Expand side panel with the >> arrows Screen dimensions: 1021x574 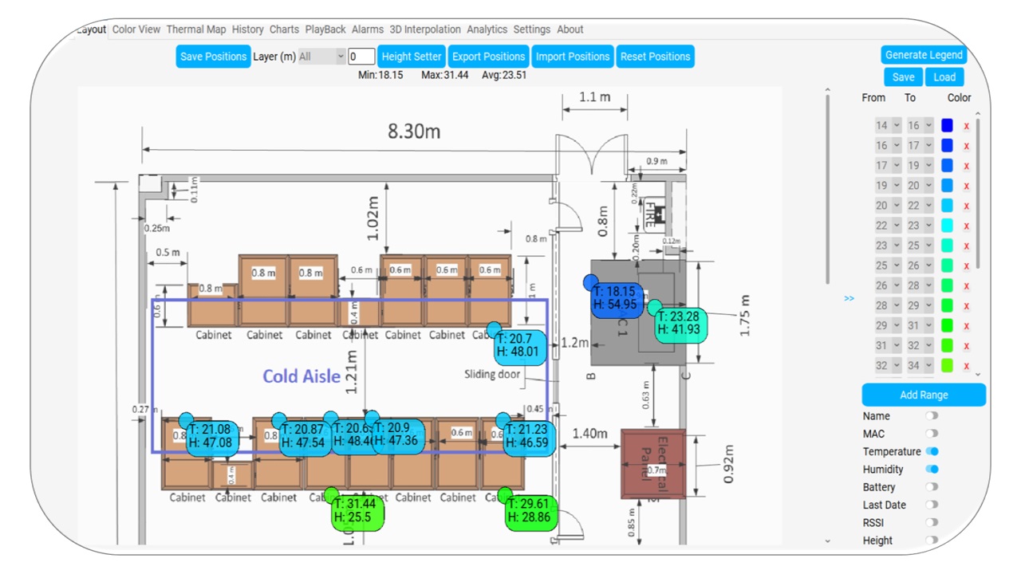tap(849, 299)
